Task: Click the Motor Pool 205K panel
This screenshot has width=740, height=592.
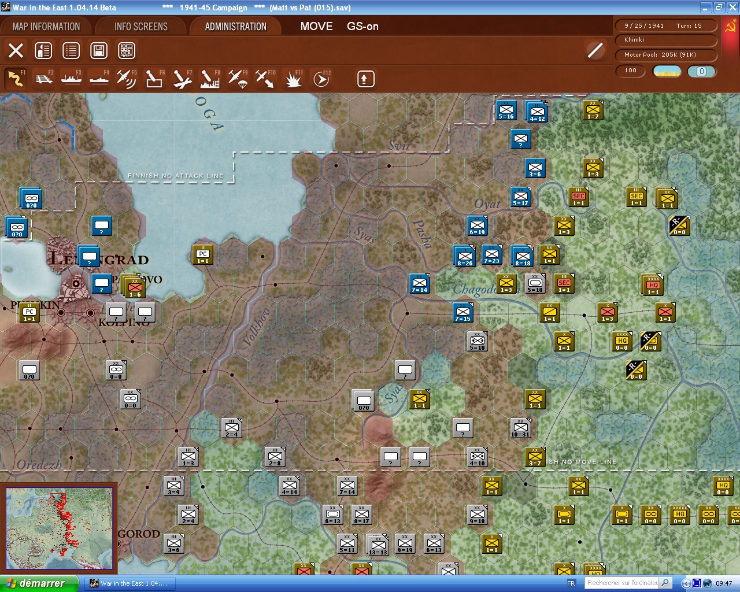Action: 666,55
